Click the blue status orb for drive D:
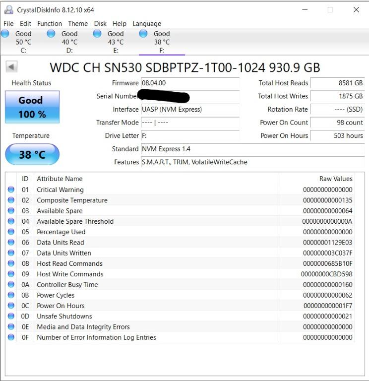Screen dimensions: 369x381 tap(51, 34)
